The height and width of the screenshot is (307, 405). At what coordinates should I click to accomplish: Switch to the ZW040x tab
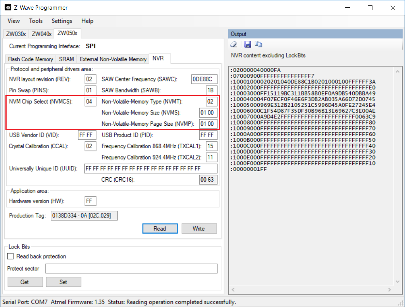coord(41,34)
